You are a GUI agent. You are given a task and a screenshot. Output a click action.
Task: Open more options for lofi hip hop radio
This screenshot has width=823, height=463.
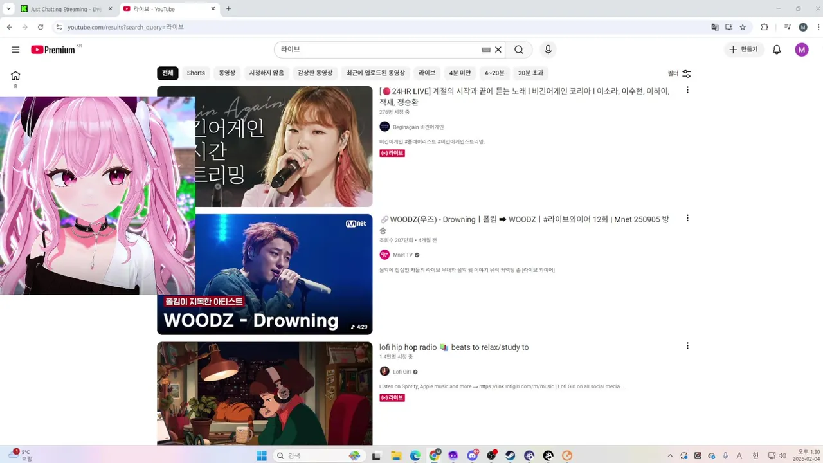pyautogui.click(x=687, y=345)
